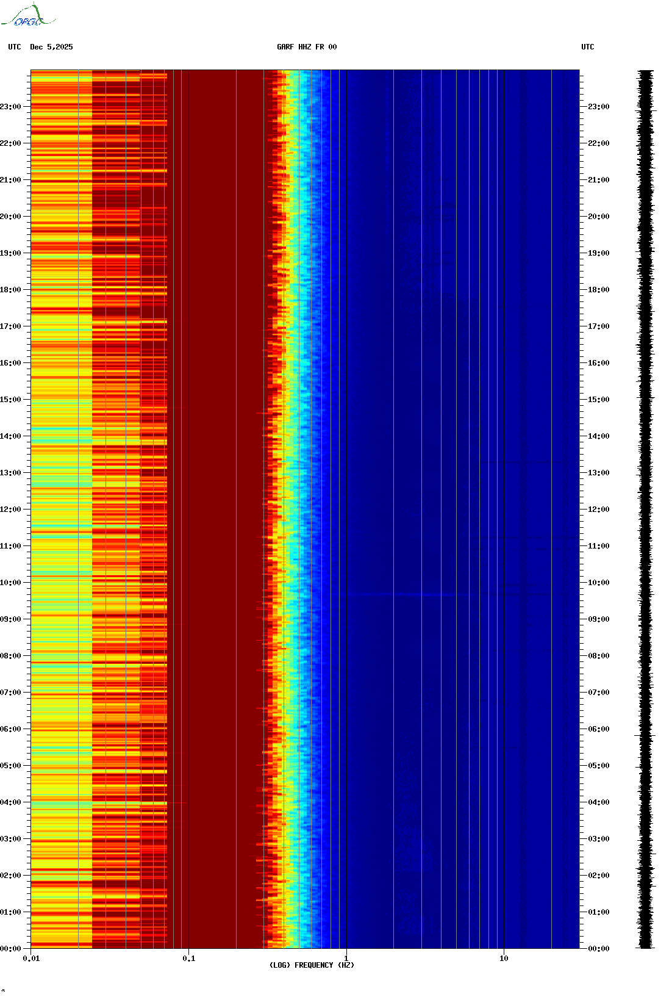Image resolution: width=672 pixels, height=997 pixels.
Task: Select the 23:00 marker on left time axis
Action: coord(10,107)
